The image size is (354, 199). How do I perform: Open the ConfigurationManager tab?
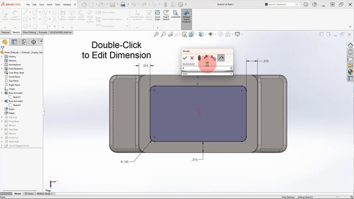click(24, 42)
